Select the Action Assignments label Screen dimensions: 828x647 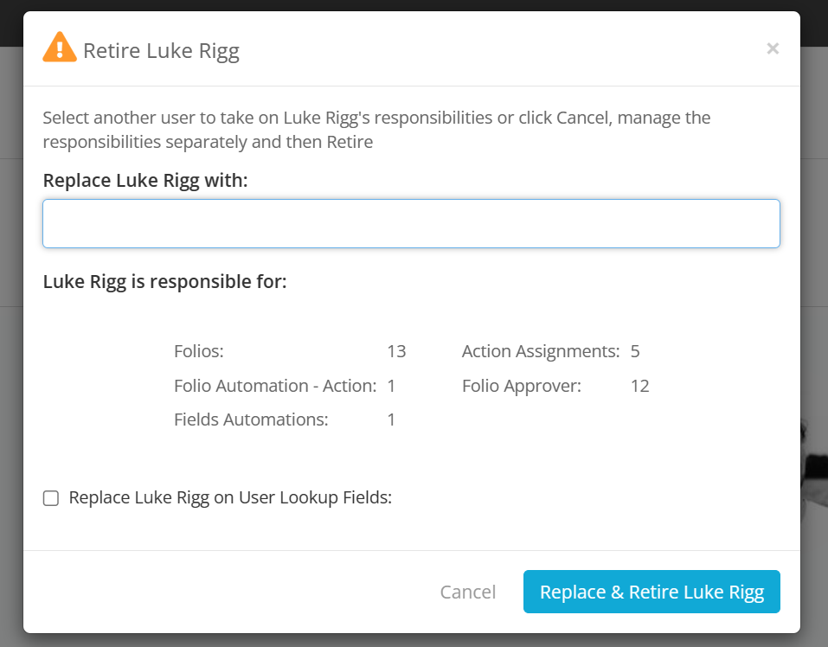pyautogui.click(x=541, y=351)
